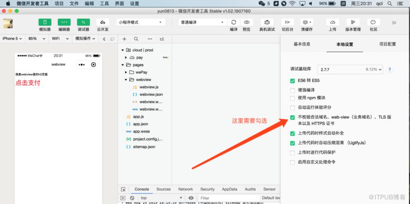The image size is (410, 204).
Task: Click the capsule close circle button
Action: 94,64
